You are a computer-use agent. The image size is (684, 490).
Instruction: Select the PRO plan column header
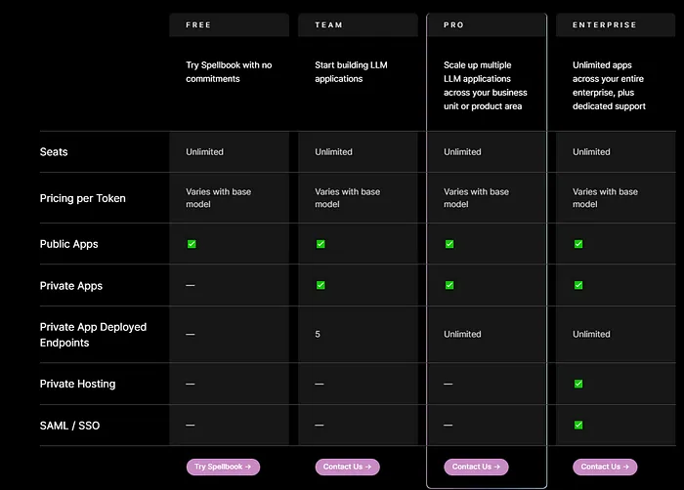tap(454, 24)
